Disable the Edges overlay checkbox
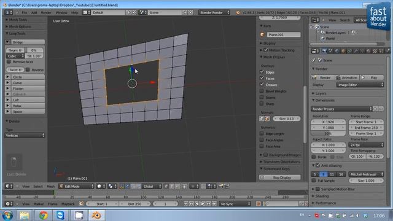The width and height of the screenshot is (393, 221). (262, 72)
